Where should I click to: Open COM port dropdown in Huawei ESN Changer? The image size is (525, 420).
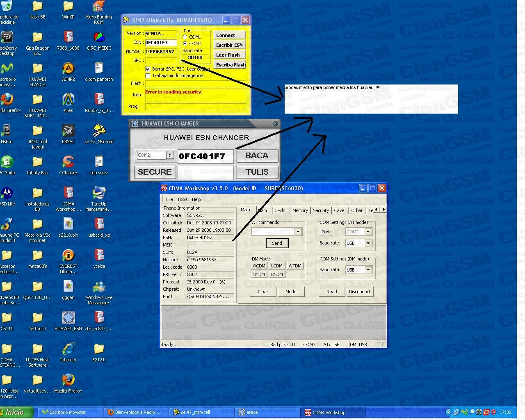tap(170, 155)
